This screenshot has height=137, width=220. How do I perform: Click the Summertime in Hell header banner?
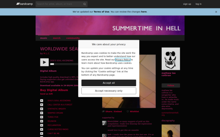[x=110, y=25]
